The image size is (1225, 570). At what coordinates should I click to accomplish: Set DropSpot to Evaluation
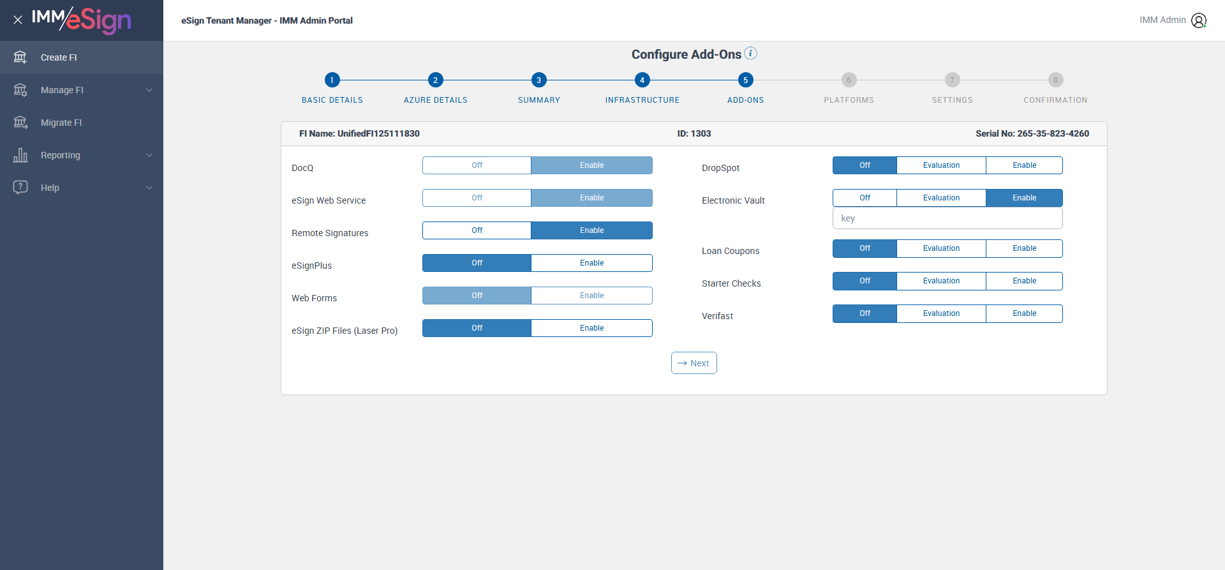(x=941, y=165)
